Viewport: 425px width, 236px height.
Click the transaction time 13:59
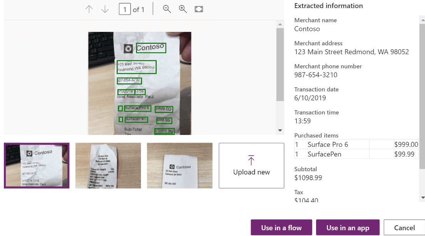click(x=303, y=121)
